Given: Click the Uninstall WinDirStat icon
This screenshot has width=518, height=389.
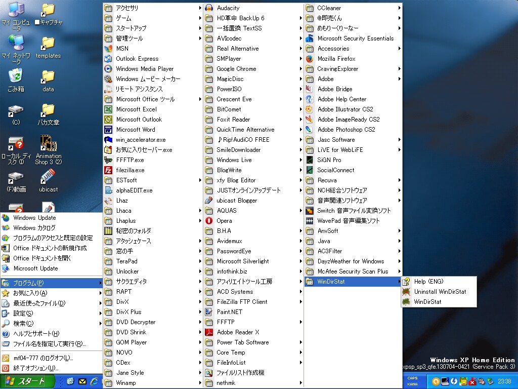Looking at the screenshot, I should (x=406, y=291).
